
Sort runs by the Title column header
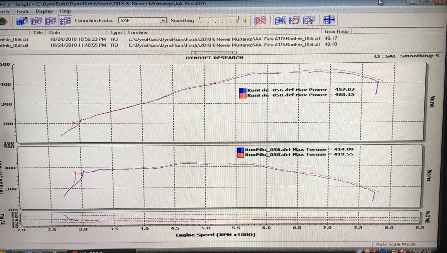[38, 32]
